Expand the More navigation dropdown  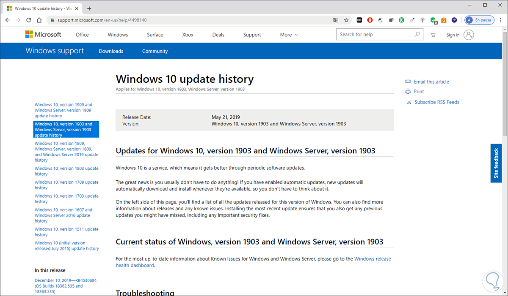289,35
